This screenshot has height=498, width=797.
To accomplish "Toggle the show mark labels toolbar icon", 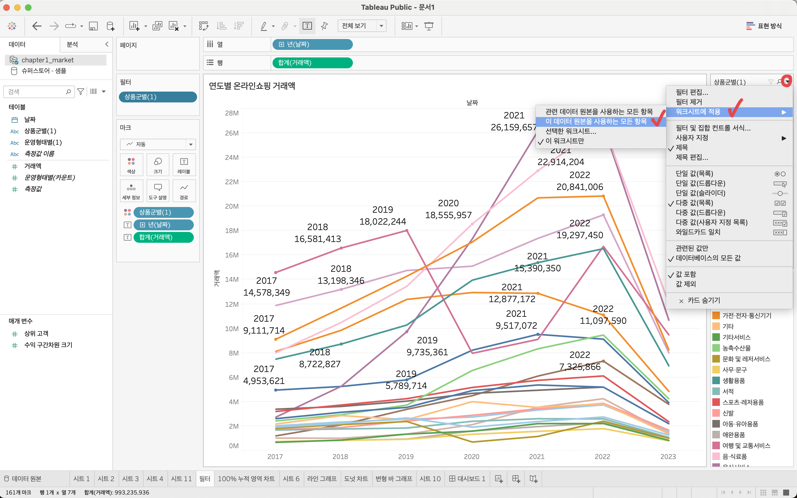I will pyautogui.click(x=307, y=26).
